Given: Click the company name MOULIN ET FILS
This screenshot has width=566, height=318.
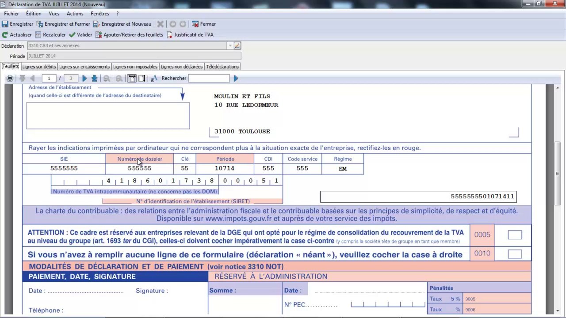Looking at the screenshot, I should (242, 96).
